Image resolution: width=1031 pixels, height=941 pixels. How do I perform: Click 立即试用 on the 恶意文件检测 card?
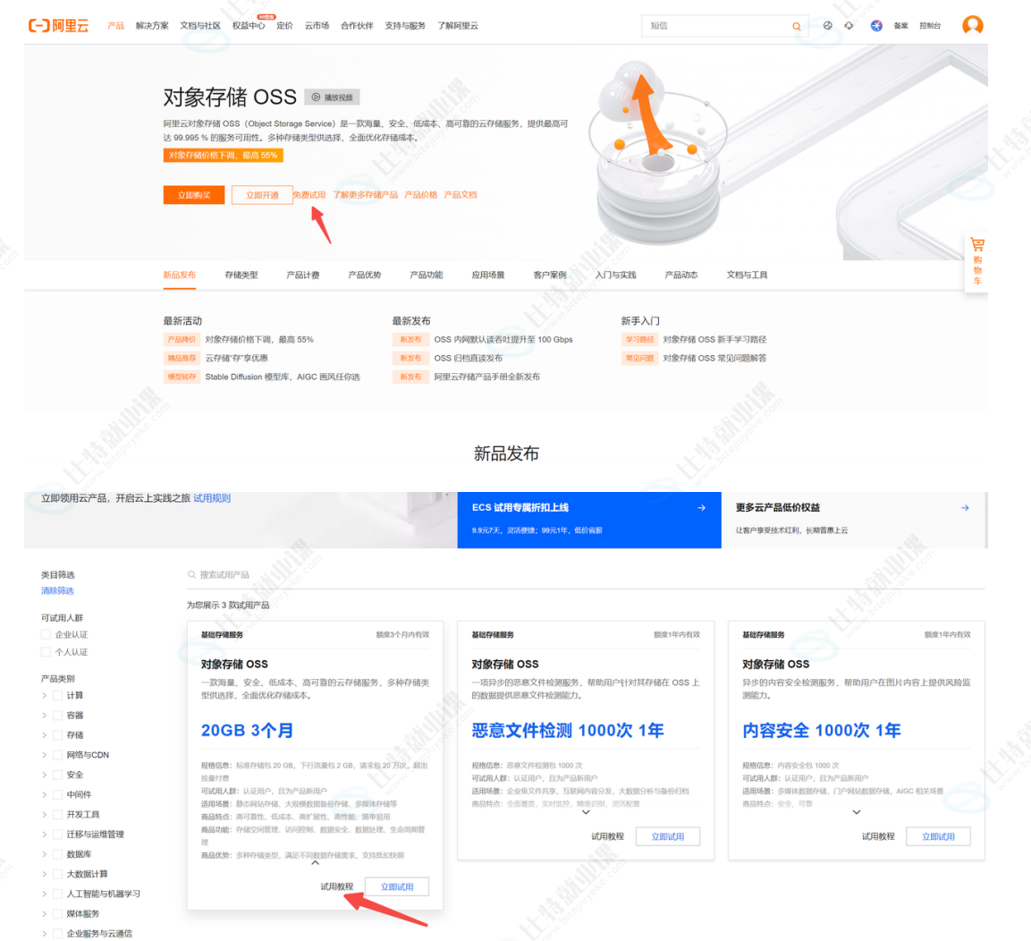click(668, 836)
